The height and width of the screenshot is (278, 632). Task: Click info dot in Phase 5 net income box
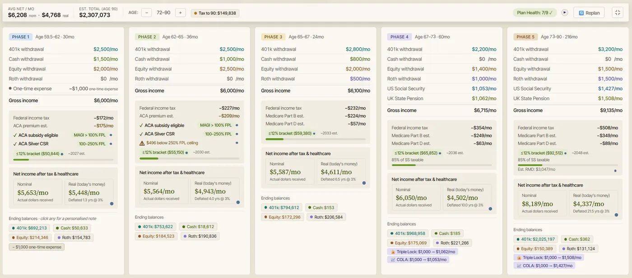(616, 214)
